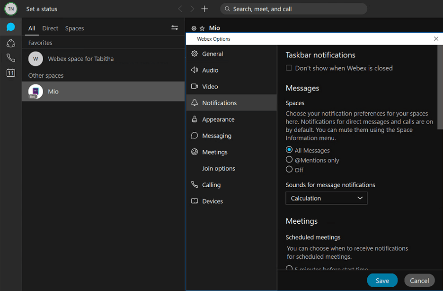443x291 pixels.
Task: Open the message notification sound dropdown
Action: pyautogui.click(x=326, y=198)
